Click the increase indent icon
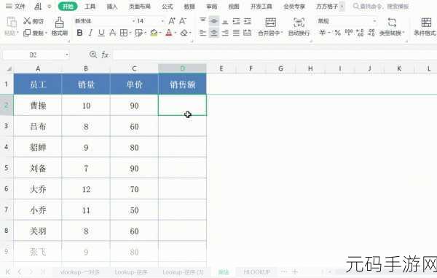The height and width of the screenshot is (278, 437). 248,21
